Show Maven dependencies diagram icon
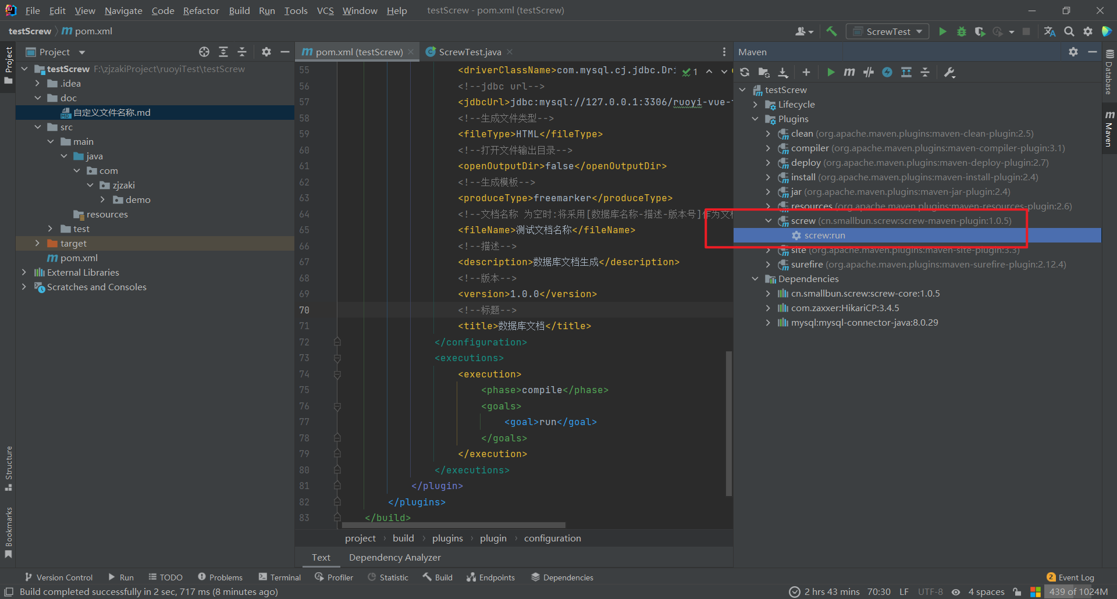 906,72
